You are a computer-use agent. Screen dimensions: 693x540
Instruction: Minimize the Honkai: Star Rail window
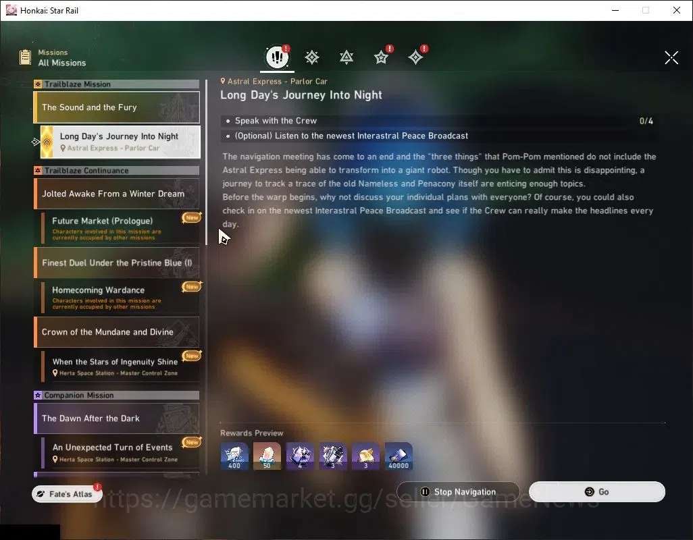click(615, 10)
